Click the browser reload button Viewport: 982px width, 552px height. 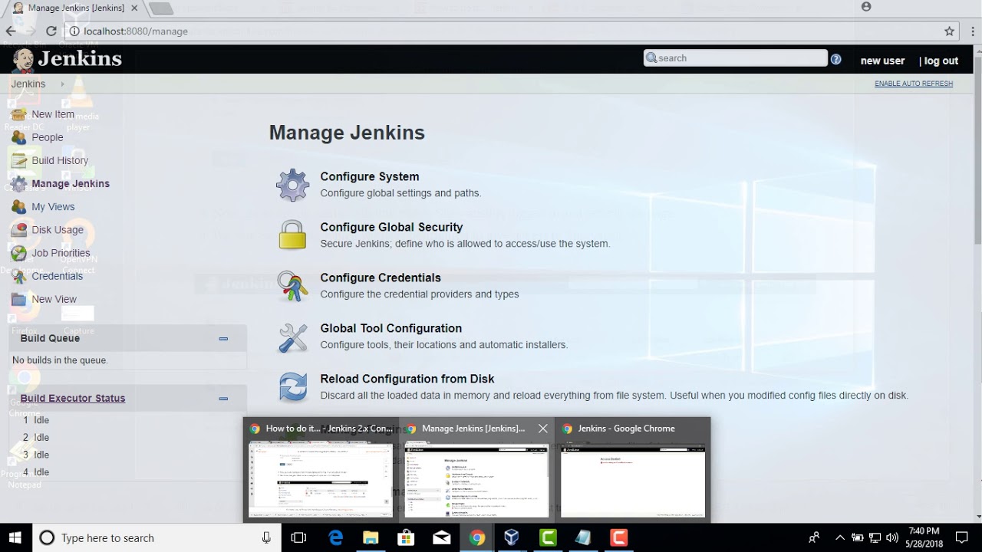pyautogui.click(x=51, y=31)
